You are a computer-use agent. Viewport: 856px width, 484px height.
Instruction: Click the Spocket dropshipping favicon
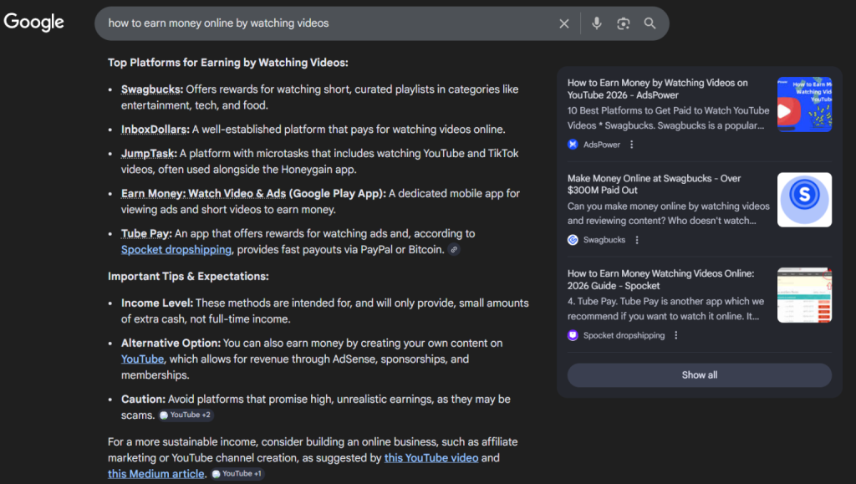point(573,335)
